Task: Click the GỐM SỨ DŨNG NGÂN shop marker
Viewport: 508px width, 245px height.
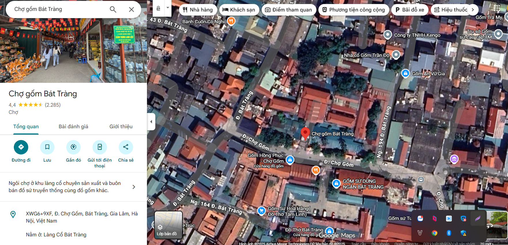Action: point(336,183)
